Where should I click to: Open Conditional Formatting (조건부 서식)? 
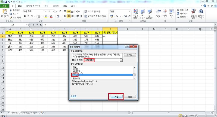[x=136, y=14]
